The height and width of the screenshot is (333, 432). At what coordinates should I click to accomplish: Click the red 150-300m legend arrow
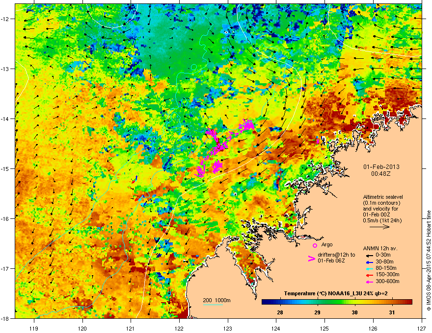click(x=369, y=275)
